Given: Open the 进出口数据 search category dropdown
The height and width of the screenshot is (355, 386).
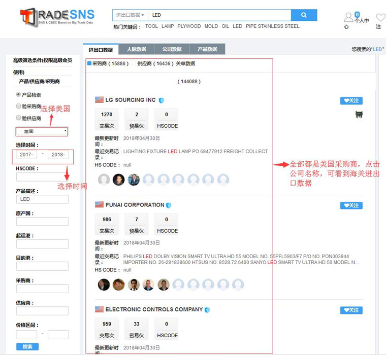Looking at the screenshot, I should (130, 15).
